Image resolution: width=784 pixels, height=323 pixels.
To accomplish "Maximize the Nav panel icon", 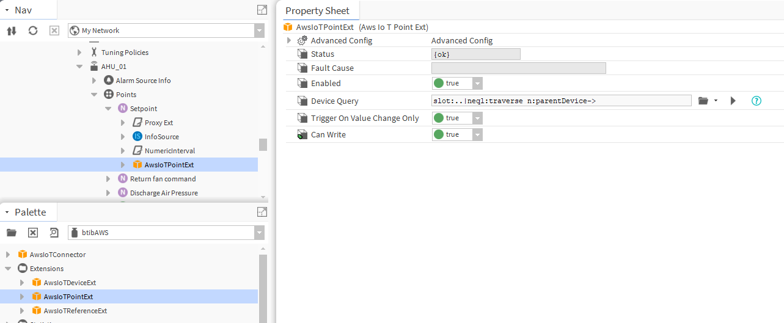I will coord(262,10).
